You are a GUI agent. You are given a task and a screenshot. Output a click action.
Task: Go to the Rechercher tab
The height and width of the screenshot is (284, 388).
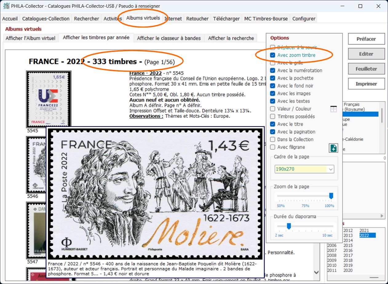coord(86,19)
